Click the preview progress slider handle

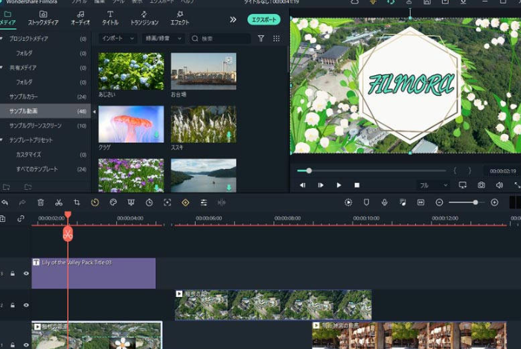309,170
